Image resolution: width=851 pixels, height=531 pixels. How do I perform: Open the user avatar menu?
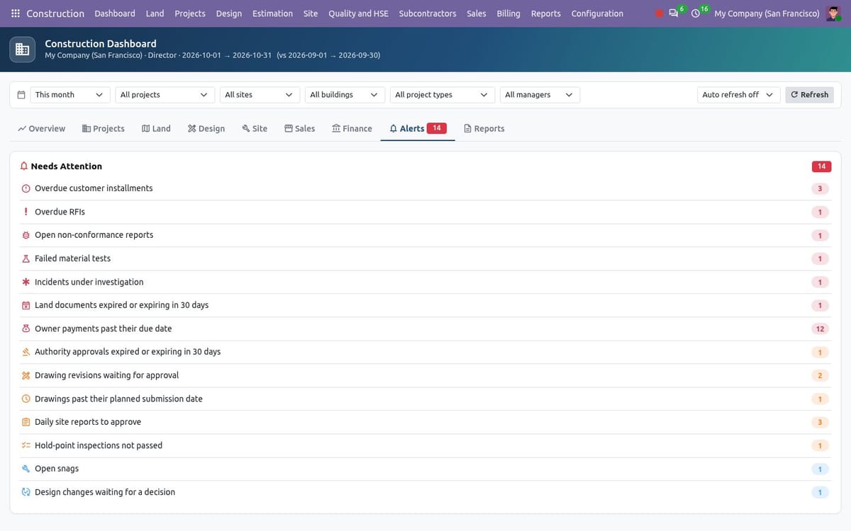coord(834,13)
